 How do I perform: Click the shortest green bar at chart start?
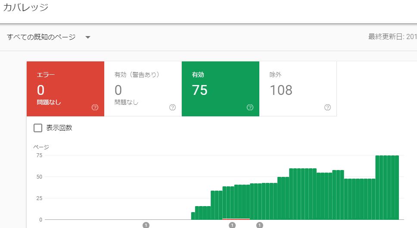tap(193, 216)
